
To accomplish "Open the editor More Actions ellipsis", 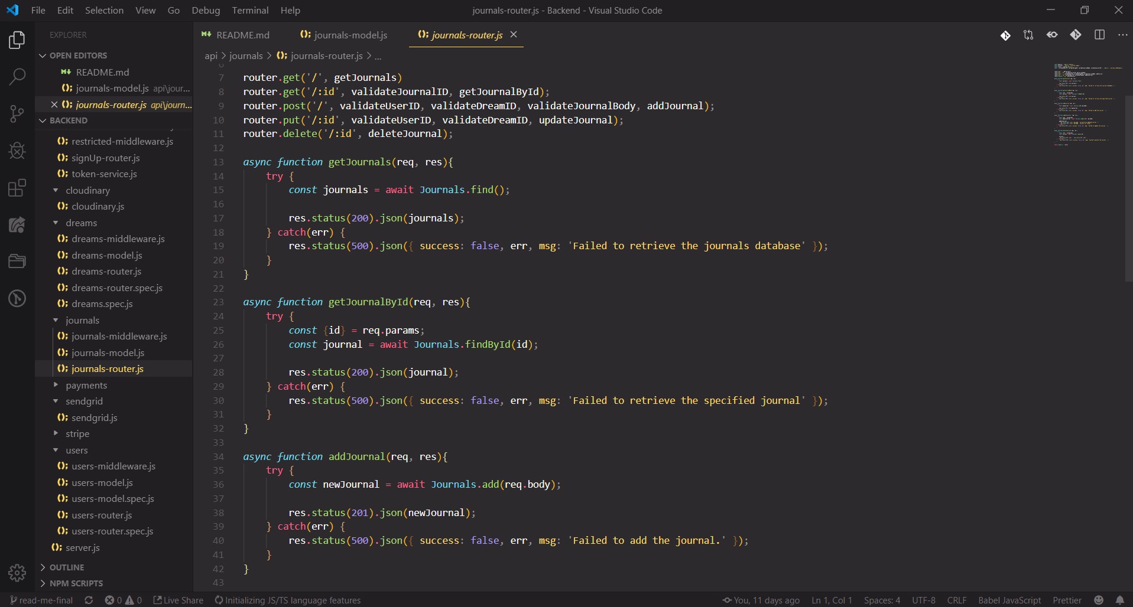I will [1122, 35].
